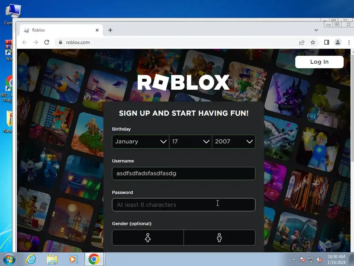
Task: Click the Roblox logo
Action: (183, 82)
